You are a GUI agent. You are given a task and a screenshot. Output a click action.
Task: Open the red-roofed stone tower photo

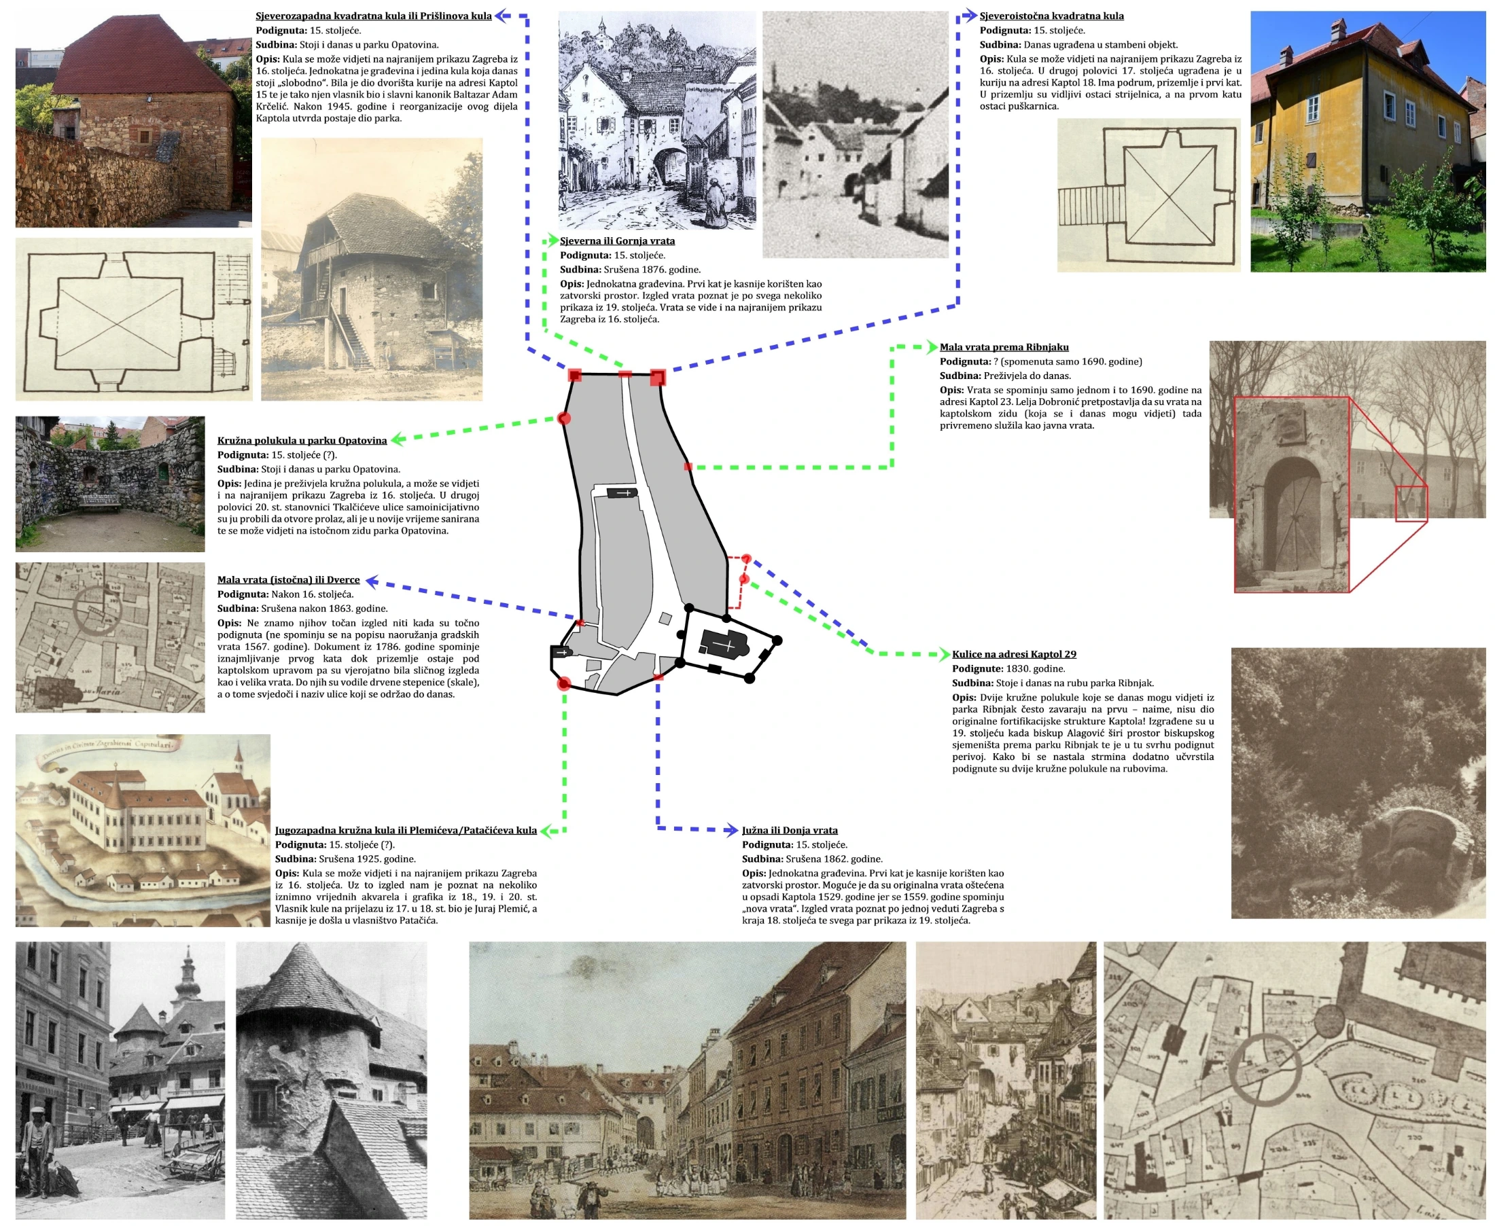tap(134, 119)
